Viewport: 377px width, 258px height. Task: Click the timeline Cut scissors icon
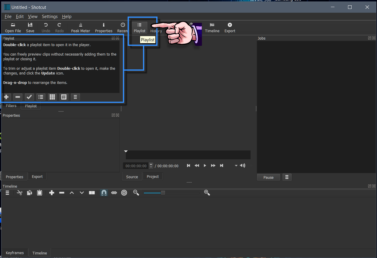19,193
